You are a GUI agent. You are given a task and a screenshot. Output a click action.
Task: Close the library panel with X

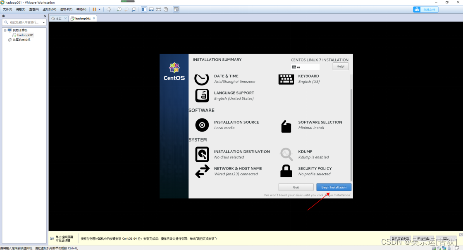pos(45,16)
